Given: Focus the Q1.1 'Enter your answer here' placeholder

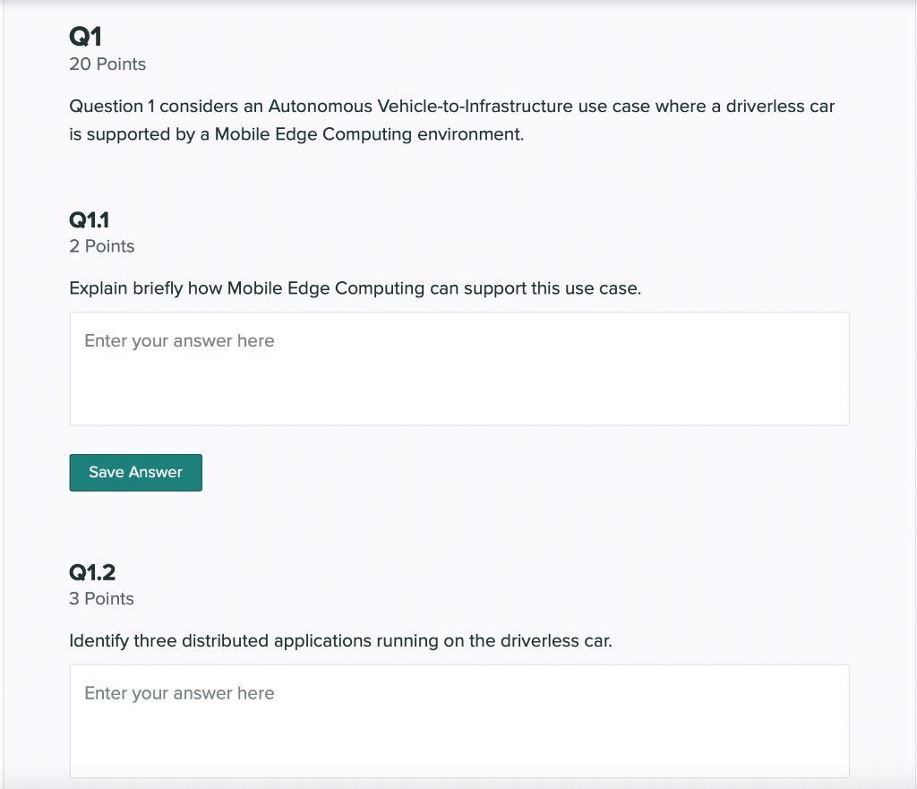Looking at the screenshot, I should point(179,341).
